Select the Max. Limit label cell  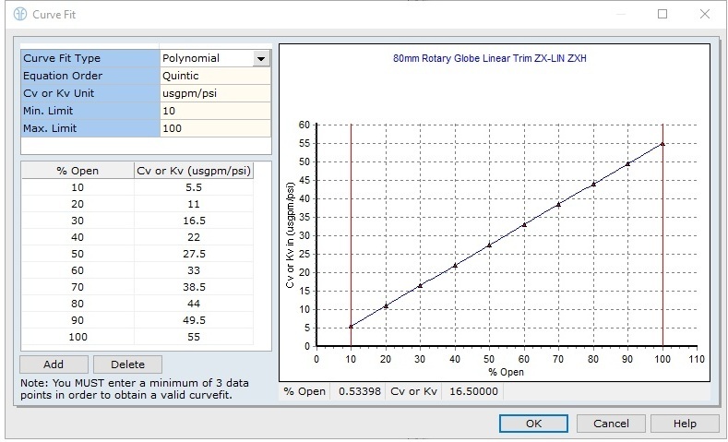(x=90, y=128)
